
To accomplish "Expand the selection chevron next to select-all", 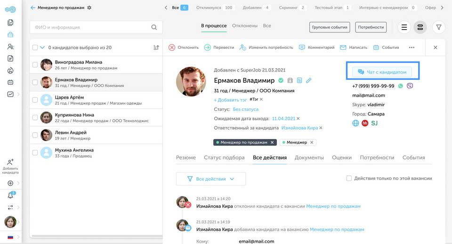I will point(42,47).
